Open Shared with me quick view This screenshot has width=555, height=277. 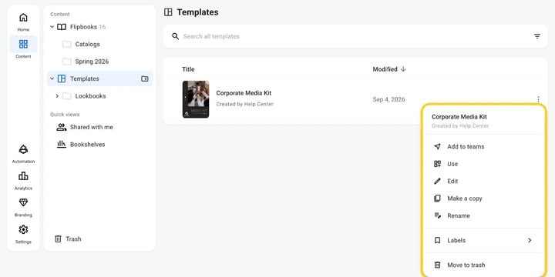pyautogui.click(x=91, y=127)
